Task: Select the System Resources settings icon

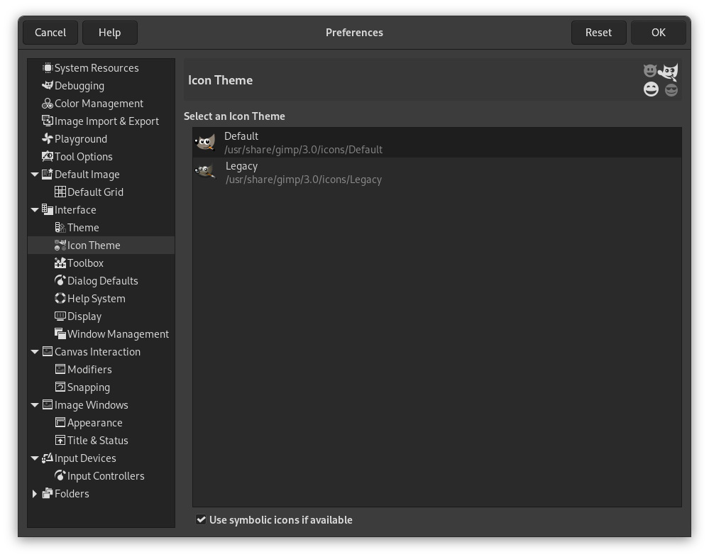Action: [47, 67]
